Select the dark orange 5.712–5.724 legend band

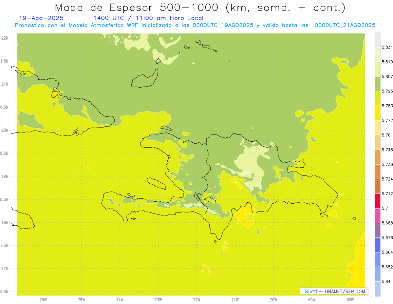click(378, 186)
